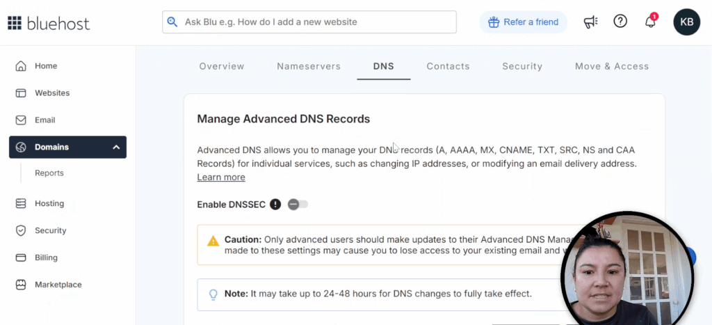Click the Security shield icon
This screenshot has width=712, height=325.
pyautogui.click(x=21, y=230)
